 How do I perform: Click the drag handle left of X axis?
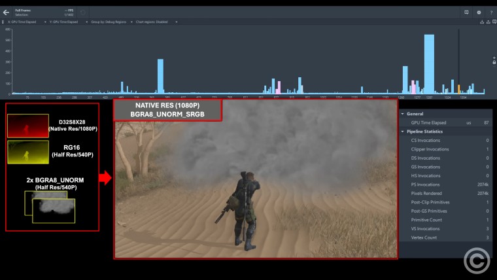(2, 22)
